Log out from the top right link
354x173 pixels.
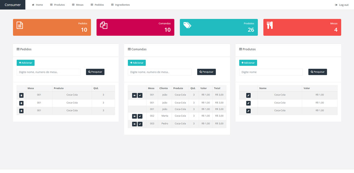(x=342, y=5)
